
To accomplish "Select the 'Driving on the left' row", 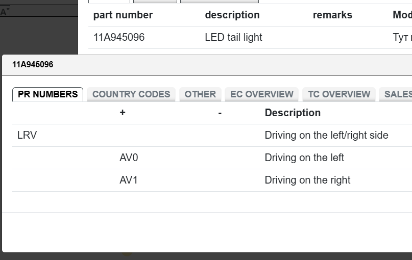I will 304,158.
